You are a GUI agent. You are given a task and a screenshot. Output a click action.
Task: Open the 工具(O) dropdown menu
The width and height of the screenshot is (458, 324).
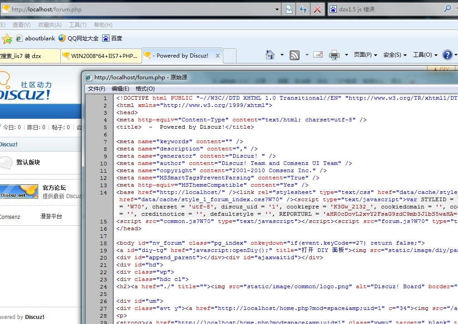click(x=425, y=55)
